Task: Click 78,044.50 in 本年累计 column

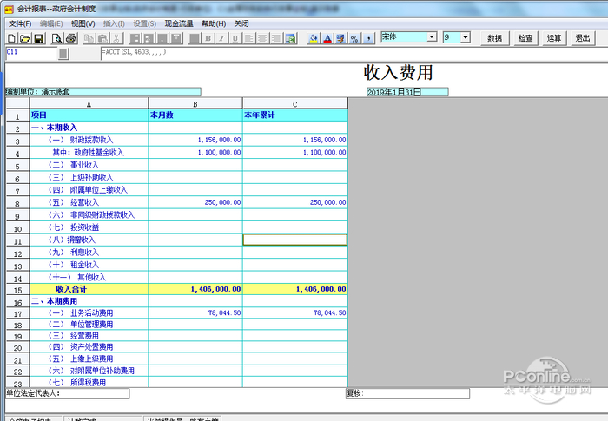Action: [x=295, y=312]
